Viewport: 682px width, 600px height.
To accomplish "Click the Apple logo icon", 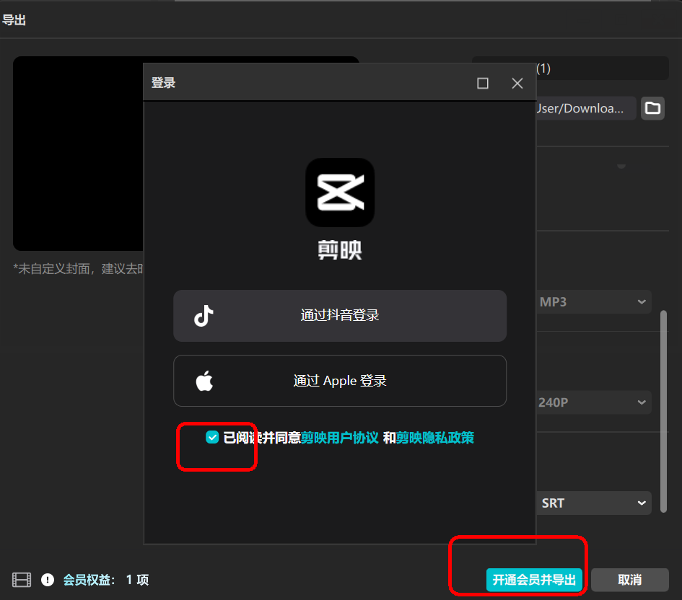I will (204, 381).
